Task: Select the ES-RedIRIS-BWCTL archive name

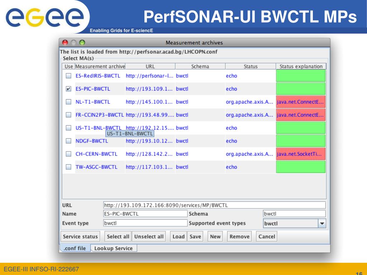Action: (x=98, y=76)
